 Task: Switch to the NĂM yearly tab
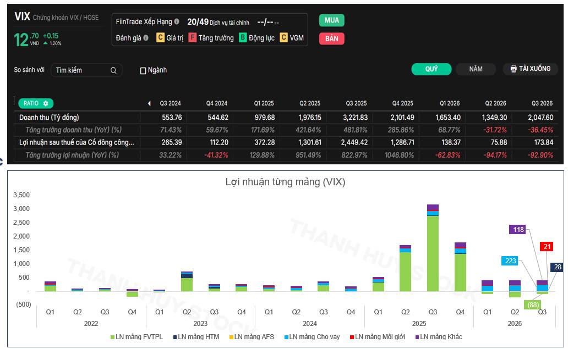476,69
